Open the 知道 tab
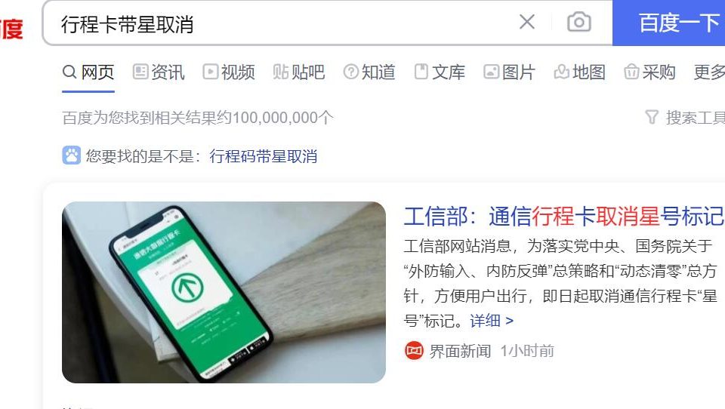 point(369,72)
